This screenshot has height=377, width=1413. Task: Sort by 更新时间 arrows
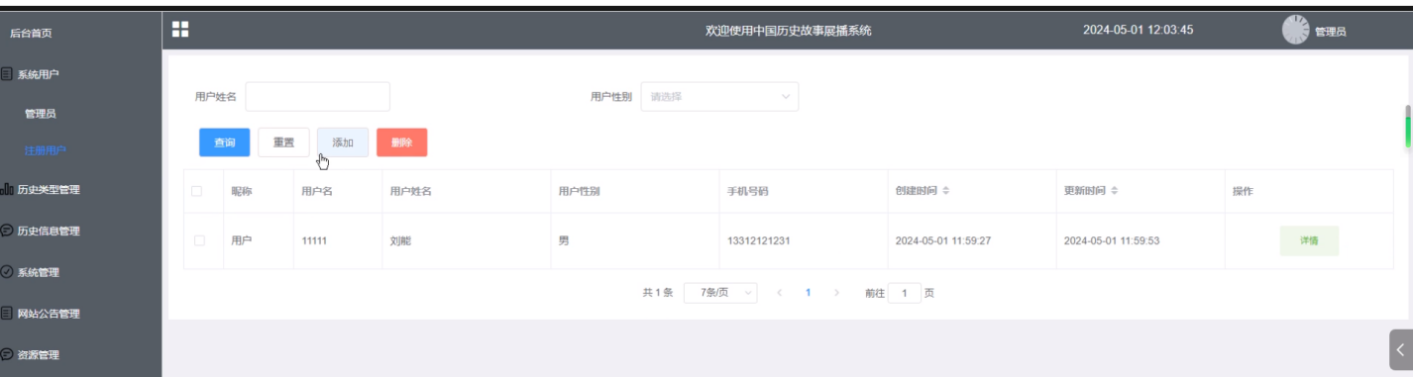[x=1115, y=191]
